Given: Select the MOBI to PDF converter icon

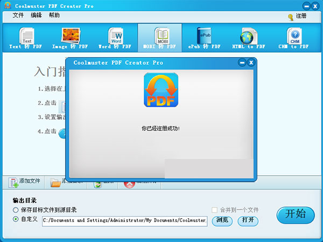Looking at the screenshot, I should [162, 36].
